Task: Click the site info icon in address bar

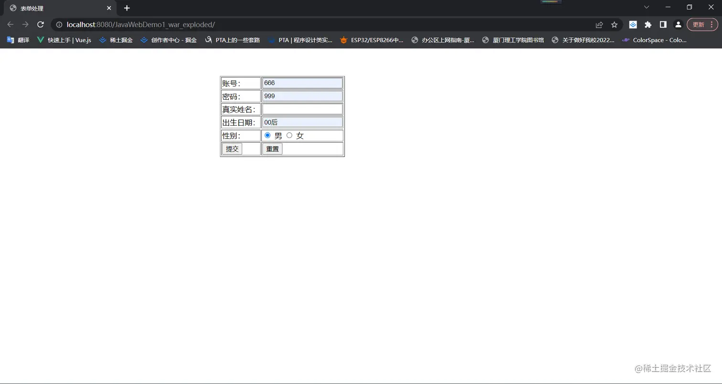Action: [59, 24]
